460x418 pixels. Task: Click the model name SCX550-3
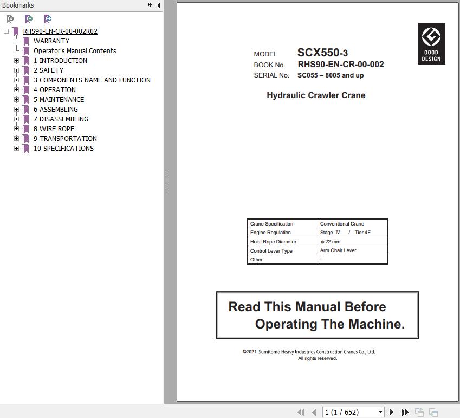point(322,53)
